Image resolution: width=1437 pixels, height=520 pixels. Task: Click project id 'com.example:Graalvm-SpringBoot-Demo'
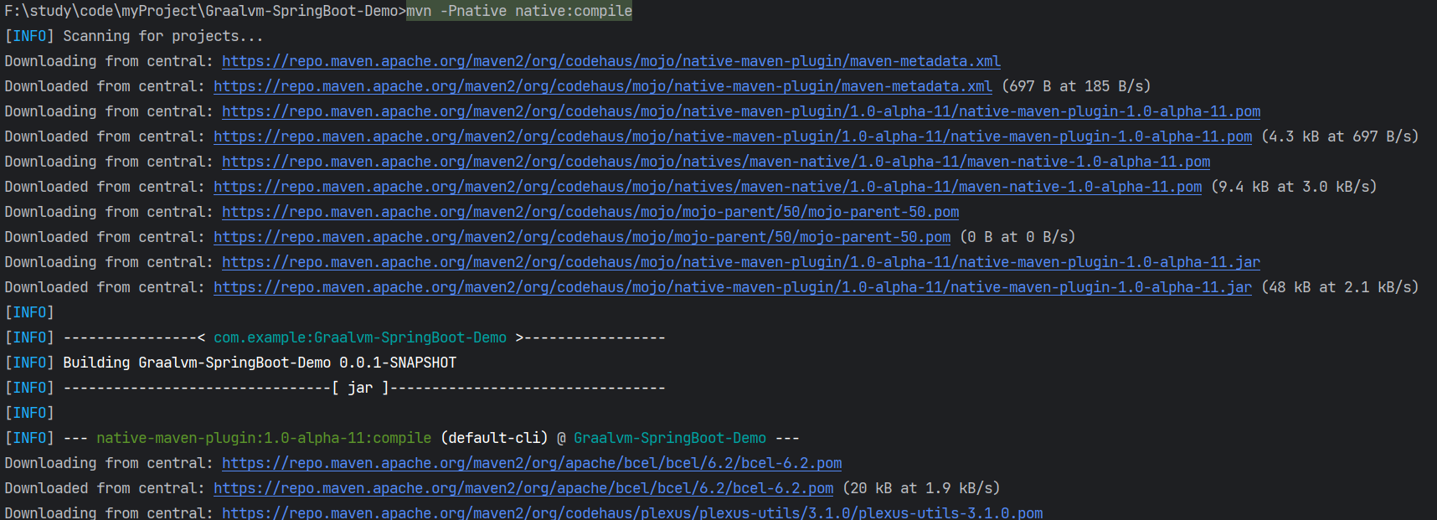pyautogui.click(x=360, y=337)
